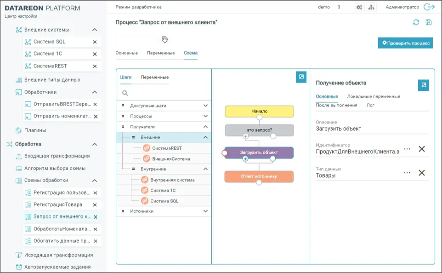Viewport: 442px width, 273px height.
Task: Expand the Источники steps group
Action: [205, 211]
